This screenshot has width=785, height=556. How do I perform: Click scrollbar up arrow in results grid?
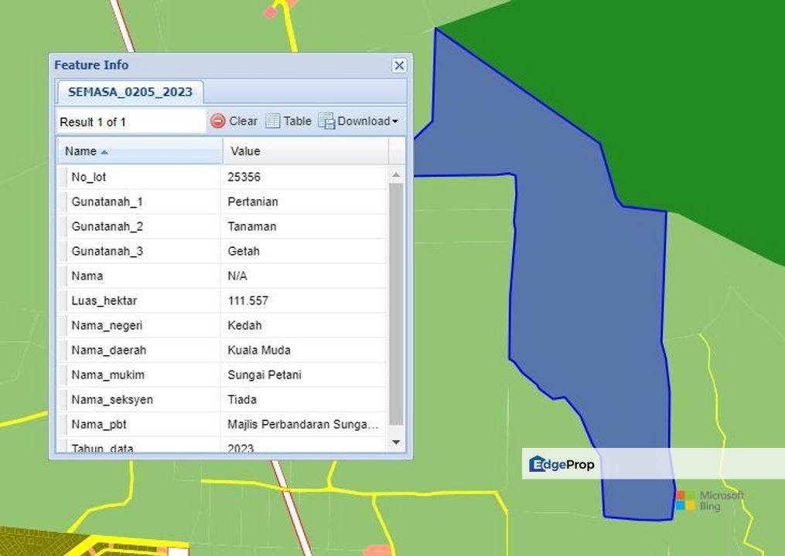[x=396, y=175]
